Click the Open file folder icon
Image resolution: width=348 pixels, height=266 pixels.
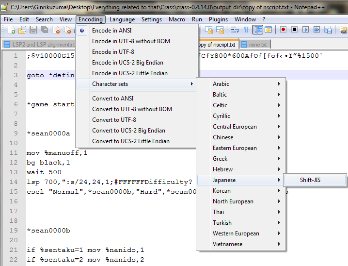click(22, 30)
